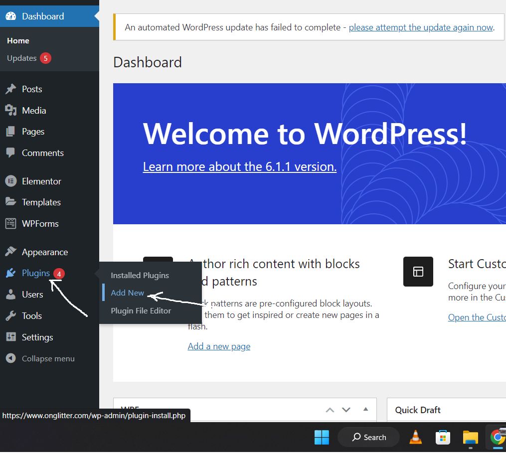Select Add New in the Plugins flyout
Image resolution: width=506 pixels, height=456 pixels.
[x=127, y=293]
